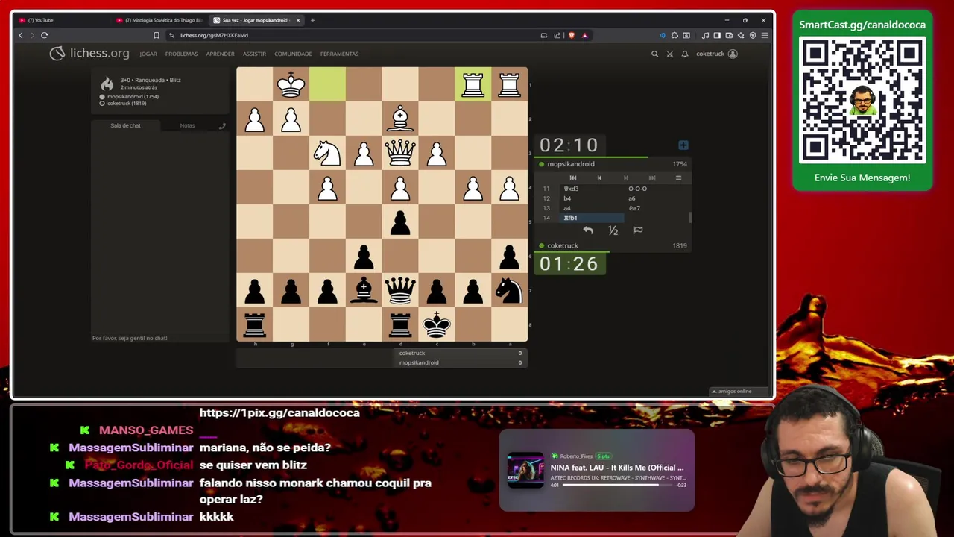Image resolution: width=954 pixels, height=537 pixels.
Task: Switch to the Sala de chat tab
Action: tap(125, 125)
